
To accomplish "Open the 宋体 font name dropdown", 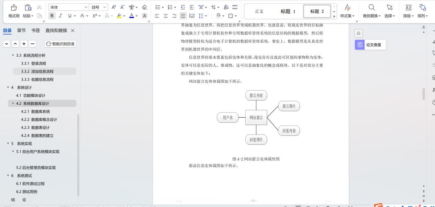I will pos(68,7).
